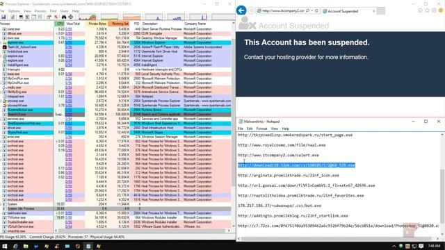
Task: Click the VirusTotal score link for csrss.exe
Action: pyautogui.click(x=68, y=29)
